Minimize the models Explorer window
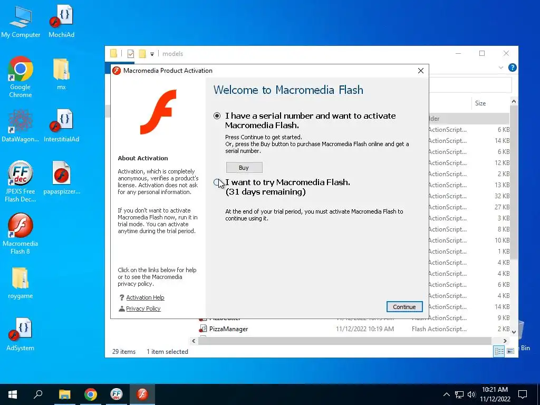The height and width of the screenshot is (405, 540). point(458,53)
